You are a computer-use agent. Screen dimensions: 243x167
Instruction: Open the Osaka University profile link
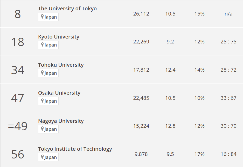pos(59,93)
